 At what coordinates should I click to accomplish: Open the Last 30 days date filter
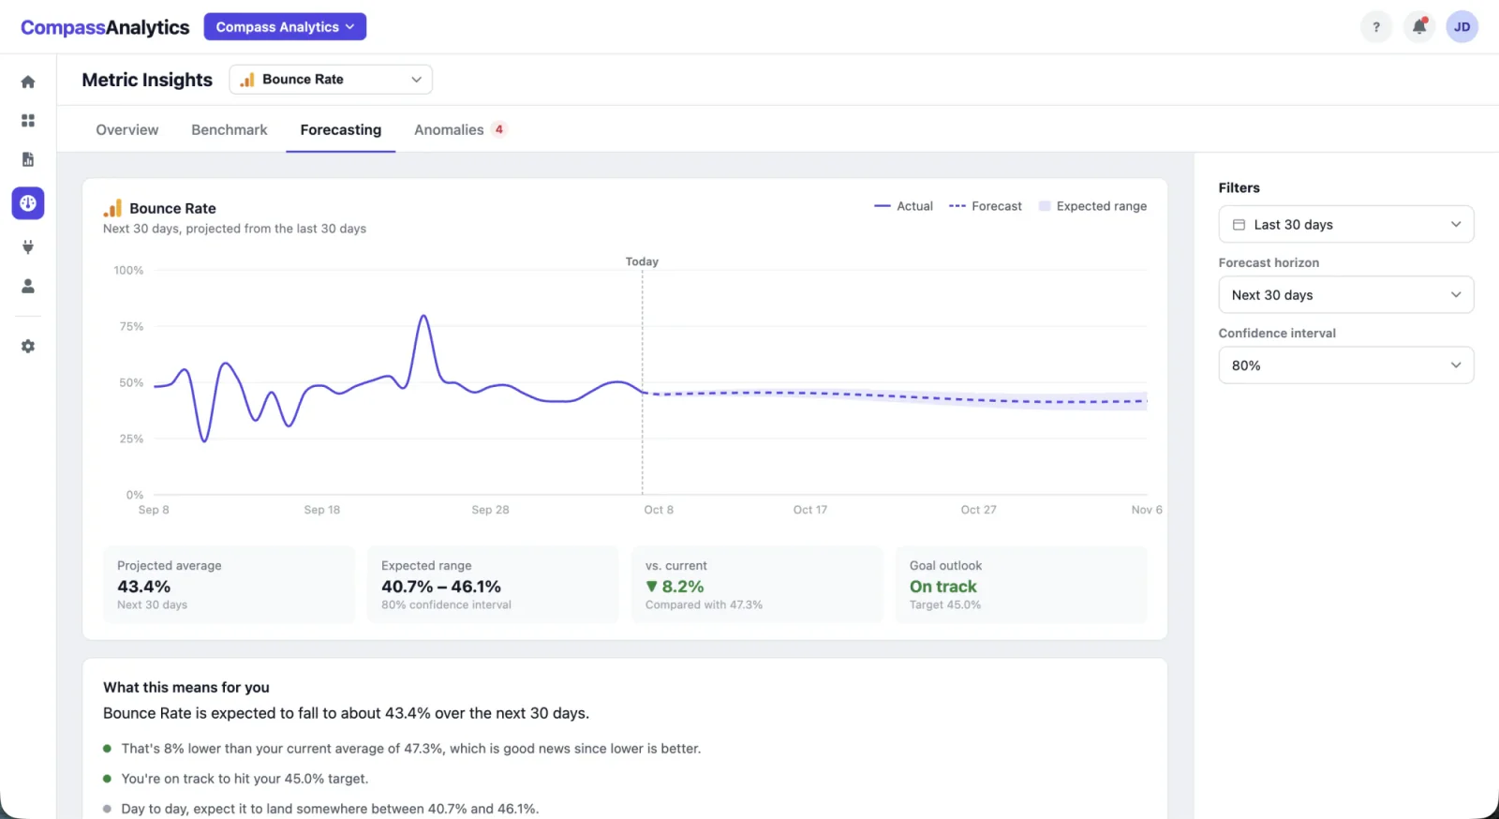pos(1346,225)
